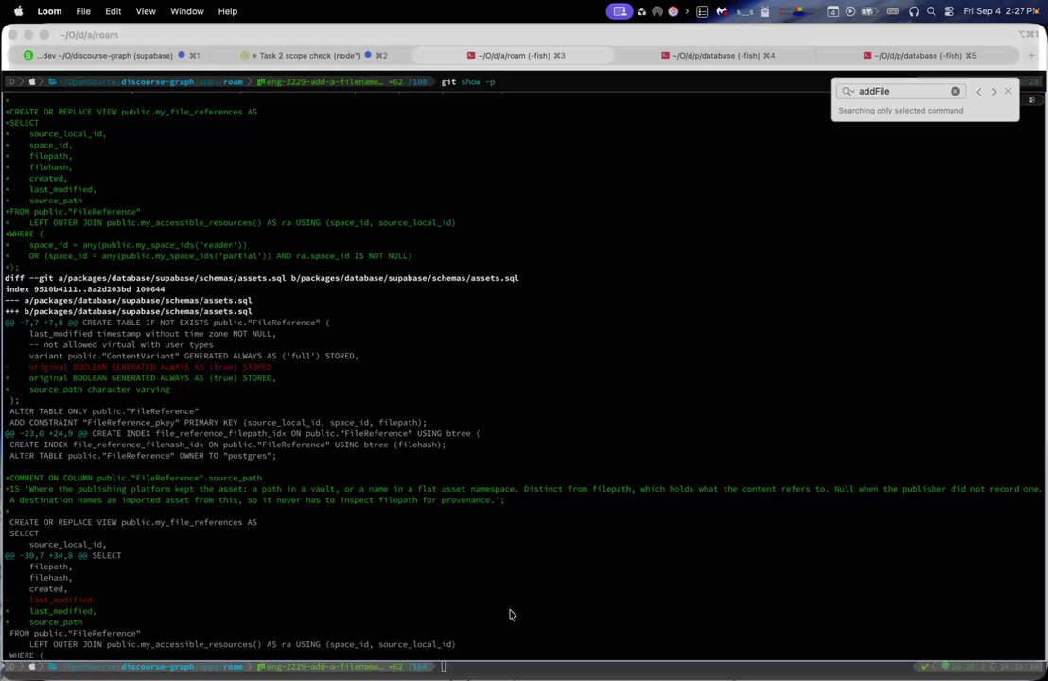Viewport: 1048px width, 681px height.
Task: Open the View menu
Action: click(145, 11)
